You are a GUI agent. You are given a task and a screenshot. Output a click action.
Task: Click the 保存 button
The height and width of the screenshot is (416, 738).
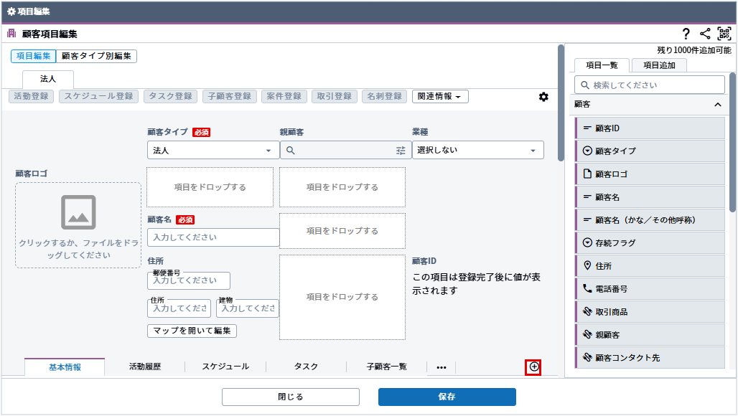[x=447, y=397]
